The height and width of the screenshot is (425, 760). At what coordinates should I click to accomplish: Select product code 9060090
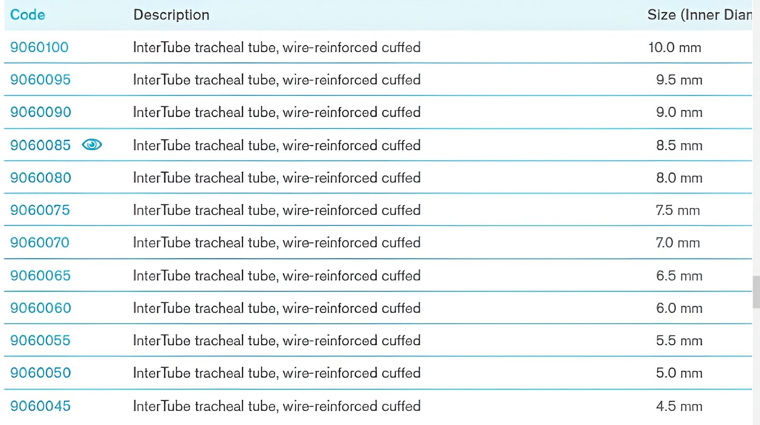(41, 112)
